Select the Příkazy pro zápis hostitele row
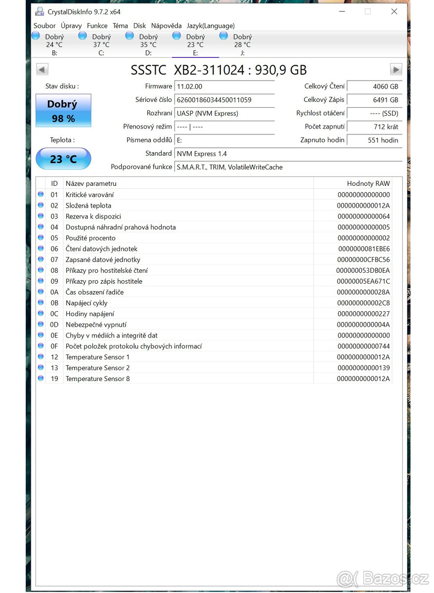Viewport: 434px width, 593px height. click(x=214, y=281)
